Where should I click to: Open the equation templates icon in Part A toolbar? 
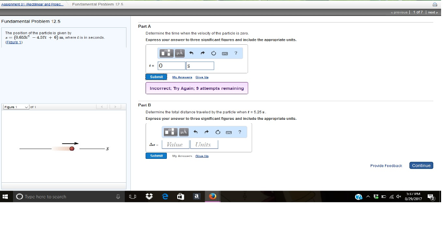(166, 53)
